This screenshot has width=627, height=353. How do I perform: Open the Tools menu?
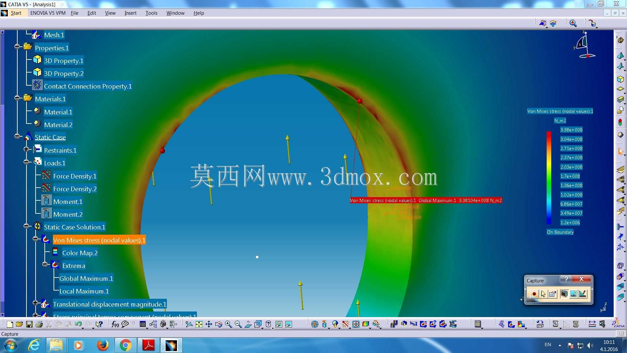[152, 13]
